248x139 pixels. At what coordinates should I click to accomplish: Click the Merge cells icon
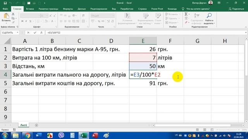click(x=83, y=21)
